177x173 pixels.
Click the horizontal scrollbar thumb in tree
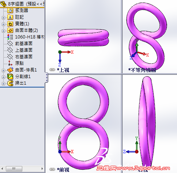[14, 169]
